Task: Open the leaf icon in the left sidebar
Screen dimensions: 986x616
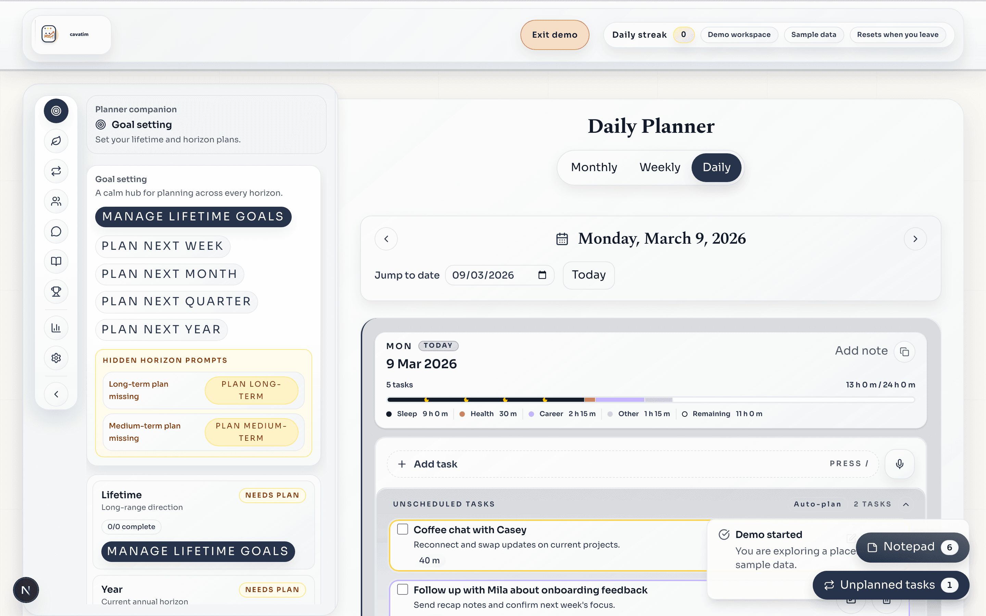Action: 56,141
